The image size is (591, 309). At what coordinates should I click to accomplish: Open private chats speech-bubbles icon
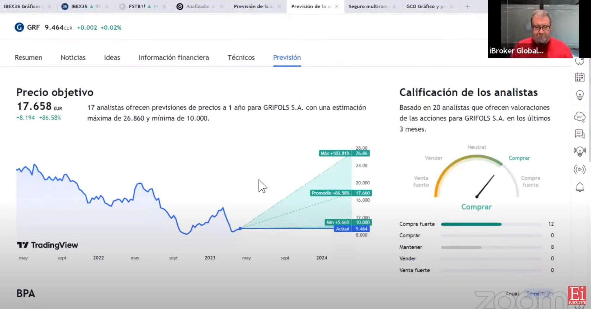580,134
